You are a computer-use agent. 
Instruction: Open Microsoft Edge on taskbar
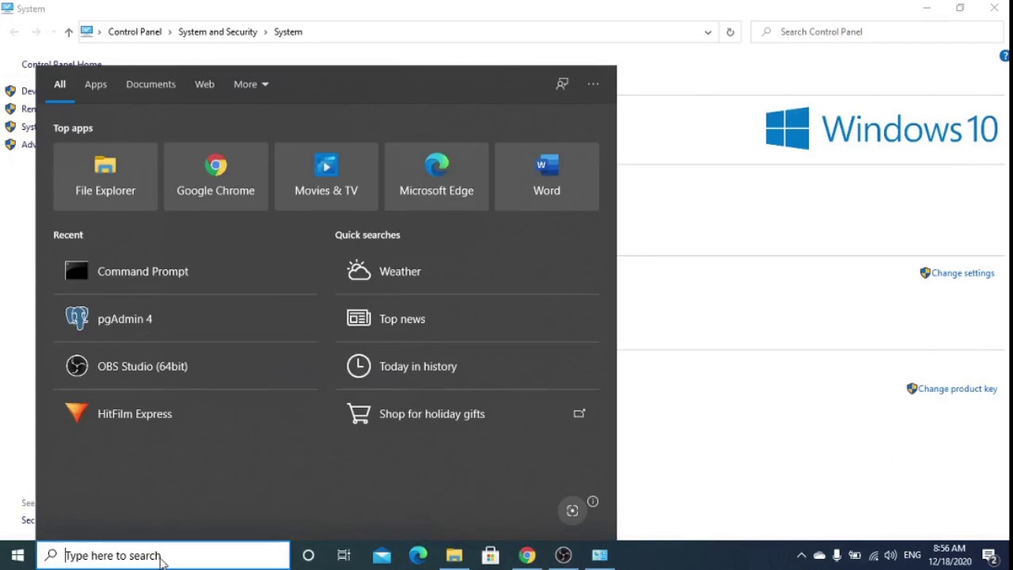(418, 556)
